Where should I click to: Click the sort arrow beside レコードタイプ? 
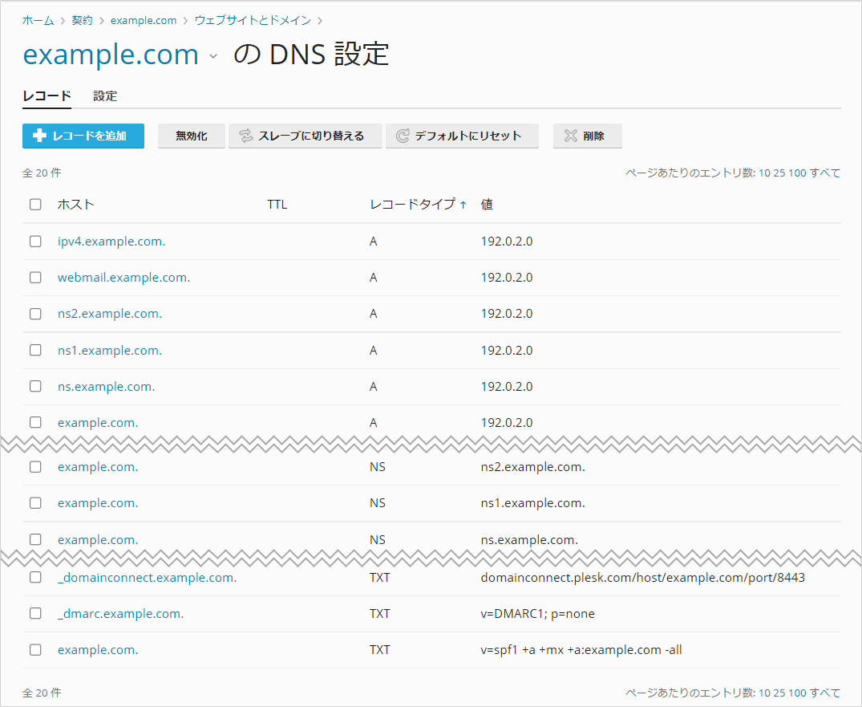point(463,205)
